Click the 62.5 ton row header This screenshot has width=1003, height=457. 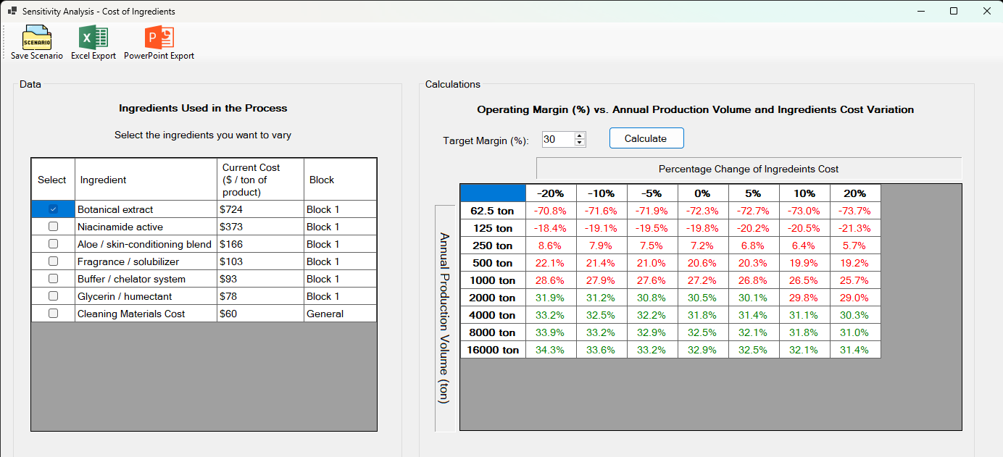[x=493, y=211]
